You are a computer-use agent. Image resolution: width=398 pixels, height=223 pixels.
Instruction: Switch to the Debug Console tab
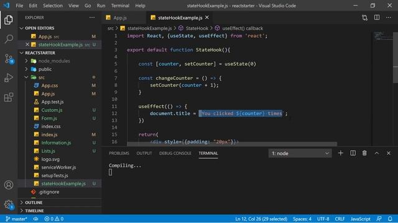tap(175, 153)
